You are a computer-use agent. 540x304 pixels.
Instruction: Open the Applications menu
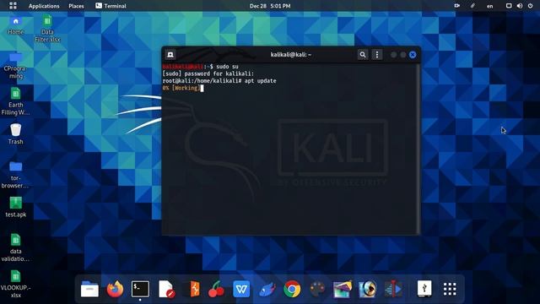44,6
